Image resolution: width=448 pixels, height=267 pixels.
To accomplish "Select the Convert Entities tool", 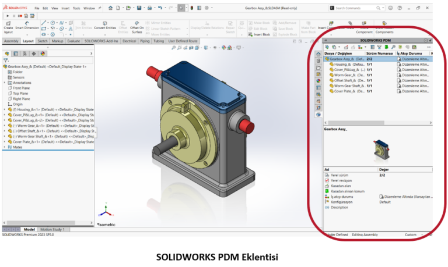I will coord(105,24).
